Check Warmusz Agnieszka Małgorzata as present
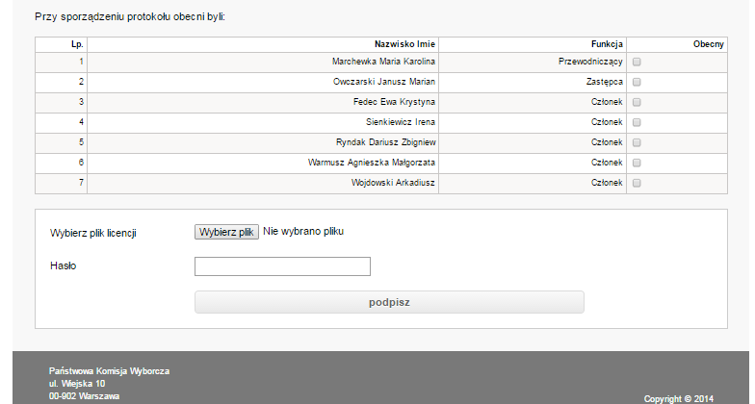Screen dimensions: 755x404 (637, 163)
